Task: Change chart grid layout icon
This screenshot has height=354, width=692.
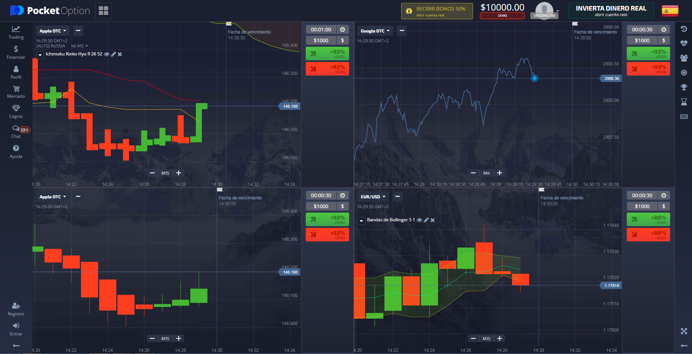Action: coord(103,11)
